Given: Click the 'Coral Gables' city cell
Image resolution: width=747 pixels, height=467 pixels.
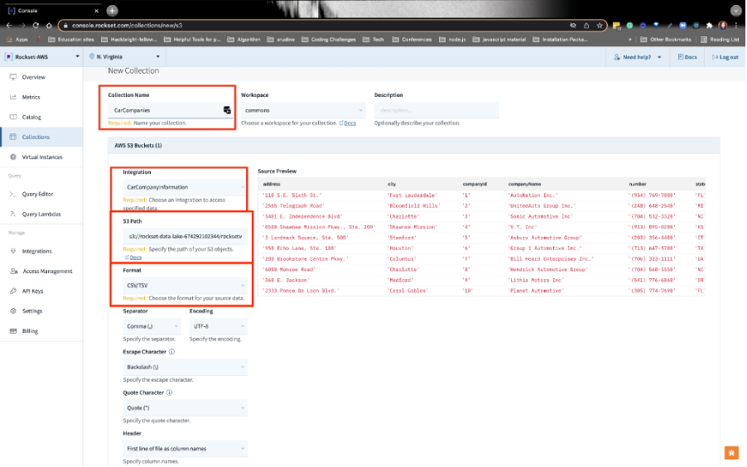Looking at the screenshot, I should (x=407, y=291).
